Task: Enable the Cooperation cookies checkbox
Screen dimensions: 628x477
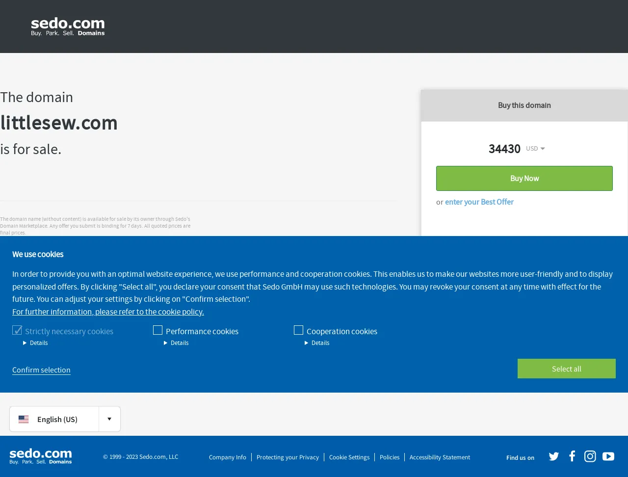Action: point(298,330)
